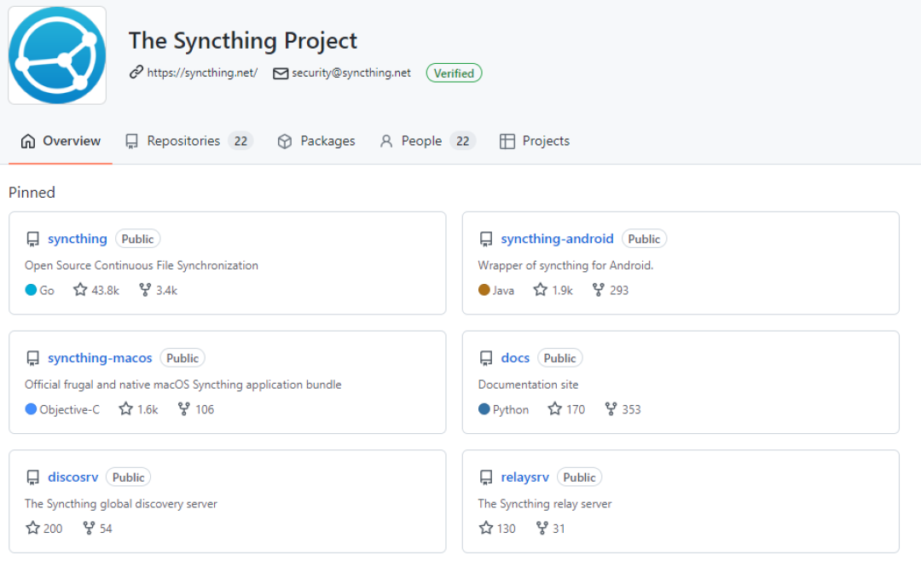The image size is (921, 561).
Task: Click the link chain icon beside website URL
Action: pos(136,72)
